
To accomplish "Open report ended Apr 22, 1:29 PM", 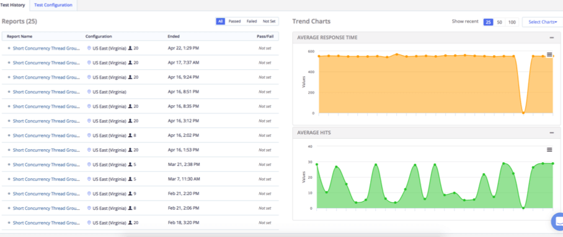I will (x=46, y=48).
